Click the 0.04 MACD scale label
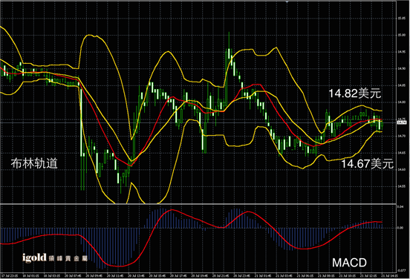The width and height of the screenshot is (410, 279). (400, 207)
